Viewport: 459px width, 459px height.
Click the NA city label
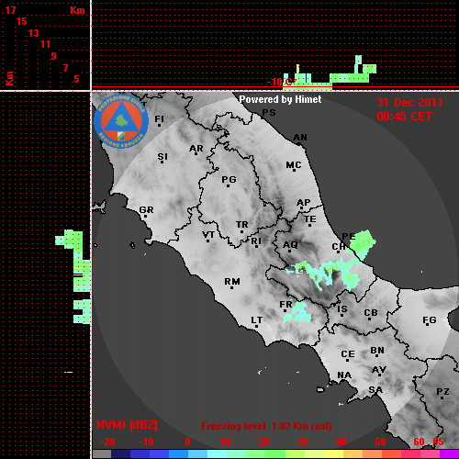click(344, 375)
